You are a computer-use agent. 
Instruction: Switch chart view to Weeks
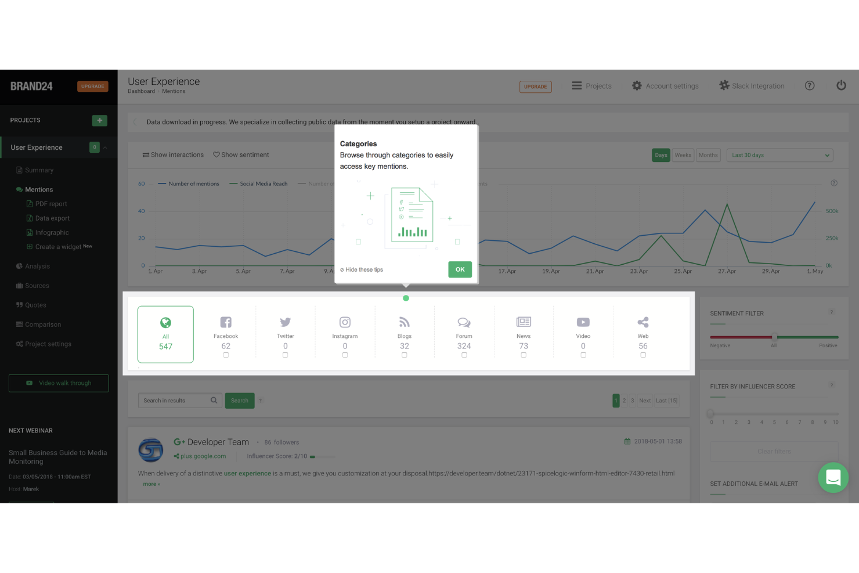pyautogui.click(x=683, y=155)
